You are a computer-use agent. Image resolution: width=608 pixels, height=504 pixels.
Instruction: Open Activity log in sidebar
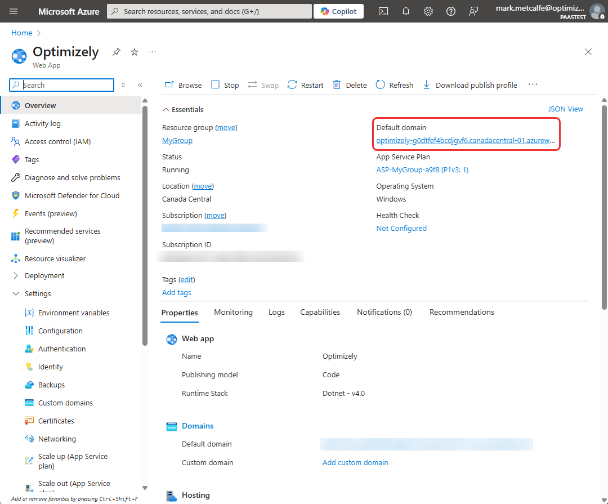coord(43,123)
